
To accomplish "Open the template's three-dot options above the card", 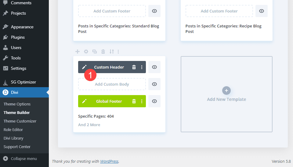I will 118,52.
